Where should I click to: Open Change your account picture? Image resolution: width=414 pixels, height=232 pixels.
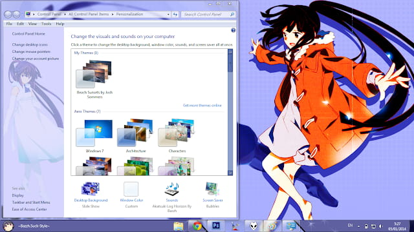(36, 59)
